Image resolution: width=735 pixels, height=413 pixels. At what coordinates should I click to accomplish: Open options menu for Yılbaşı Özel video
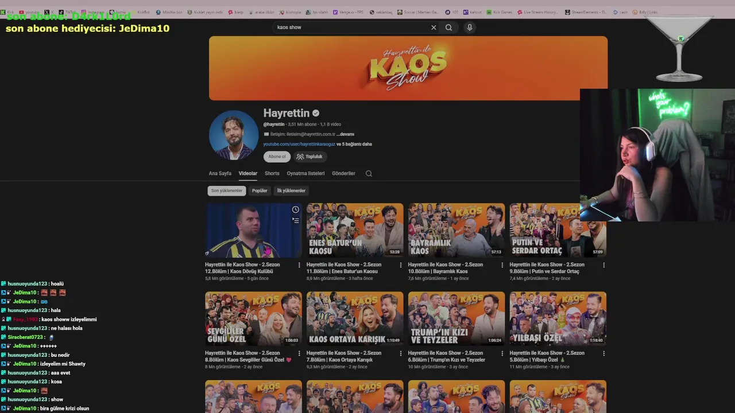pyautogui.click(x=604, y=353)
